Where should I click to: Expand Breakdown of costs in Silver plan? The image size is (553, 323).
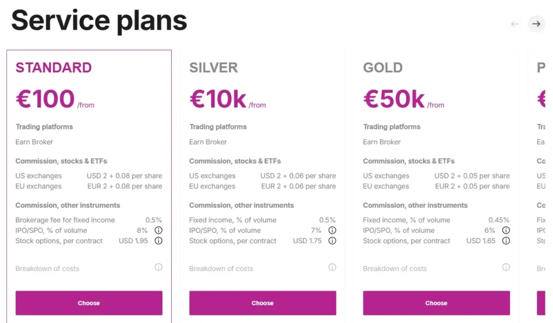[x=221, y=269]
